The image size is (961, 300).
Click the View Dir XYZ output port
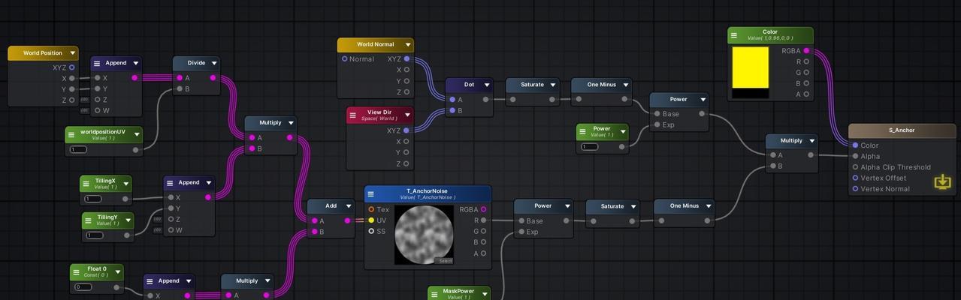[406, 130]
